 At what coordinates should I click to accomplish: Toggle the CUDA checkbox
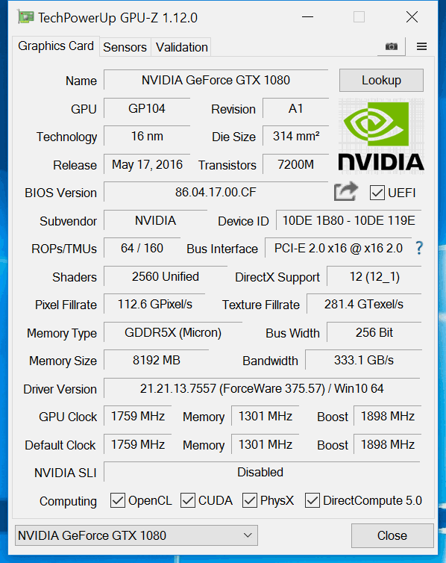coord(188,500)
